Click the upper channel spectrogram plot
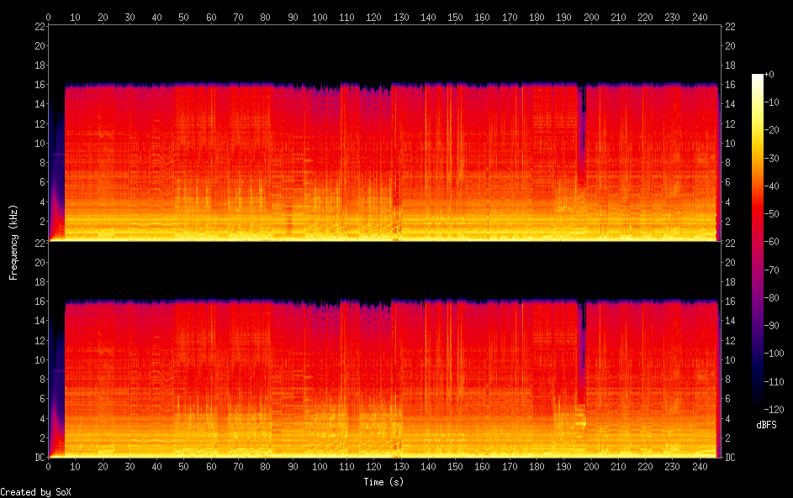The width and height of the screenshot is (793, 498). [384, 134]
